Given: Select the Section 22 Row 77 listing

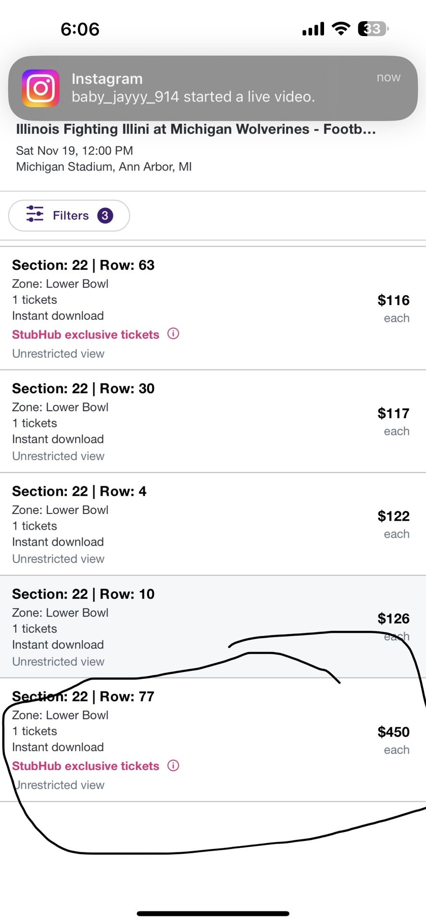Looking at the screenshot, I should (x=213, y=740).
